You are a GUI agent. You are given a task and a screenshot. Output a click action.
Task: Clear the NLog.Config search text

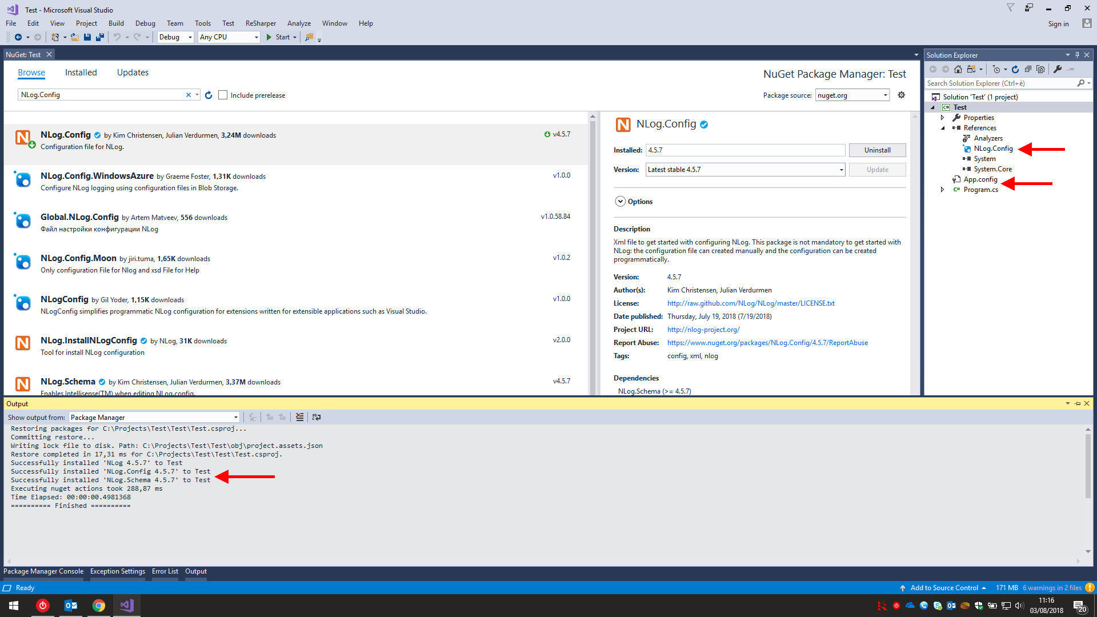189,95
